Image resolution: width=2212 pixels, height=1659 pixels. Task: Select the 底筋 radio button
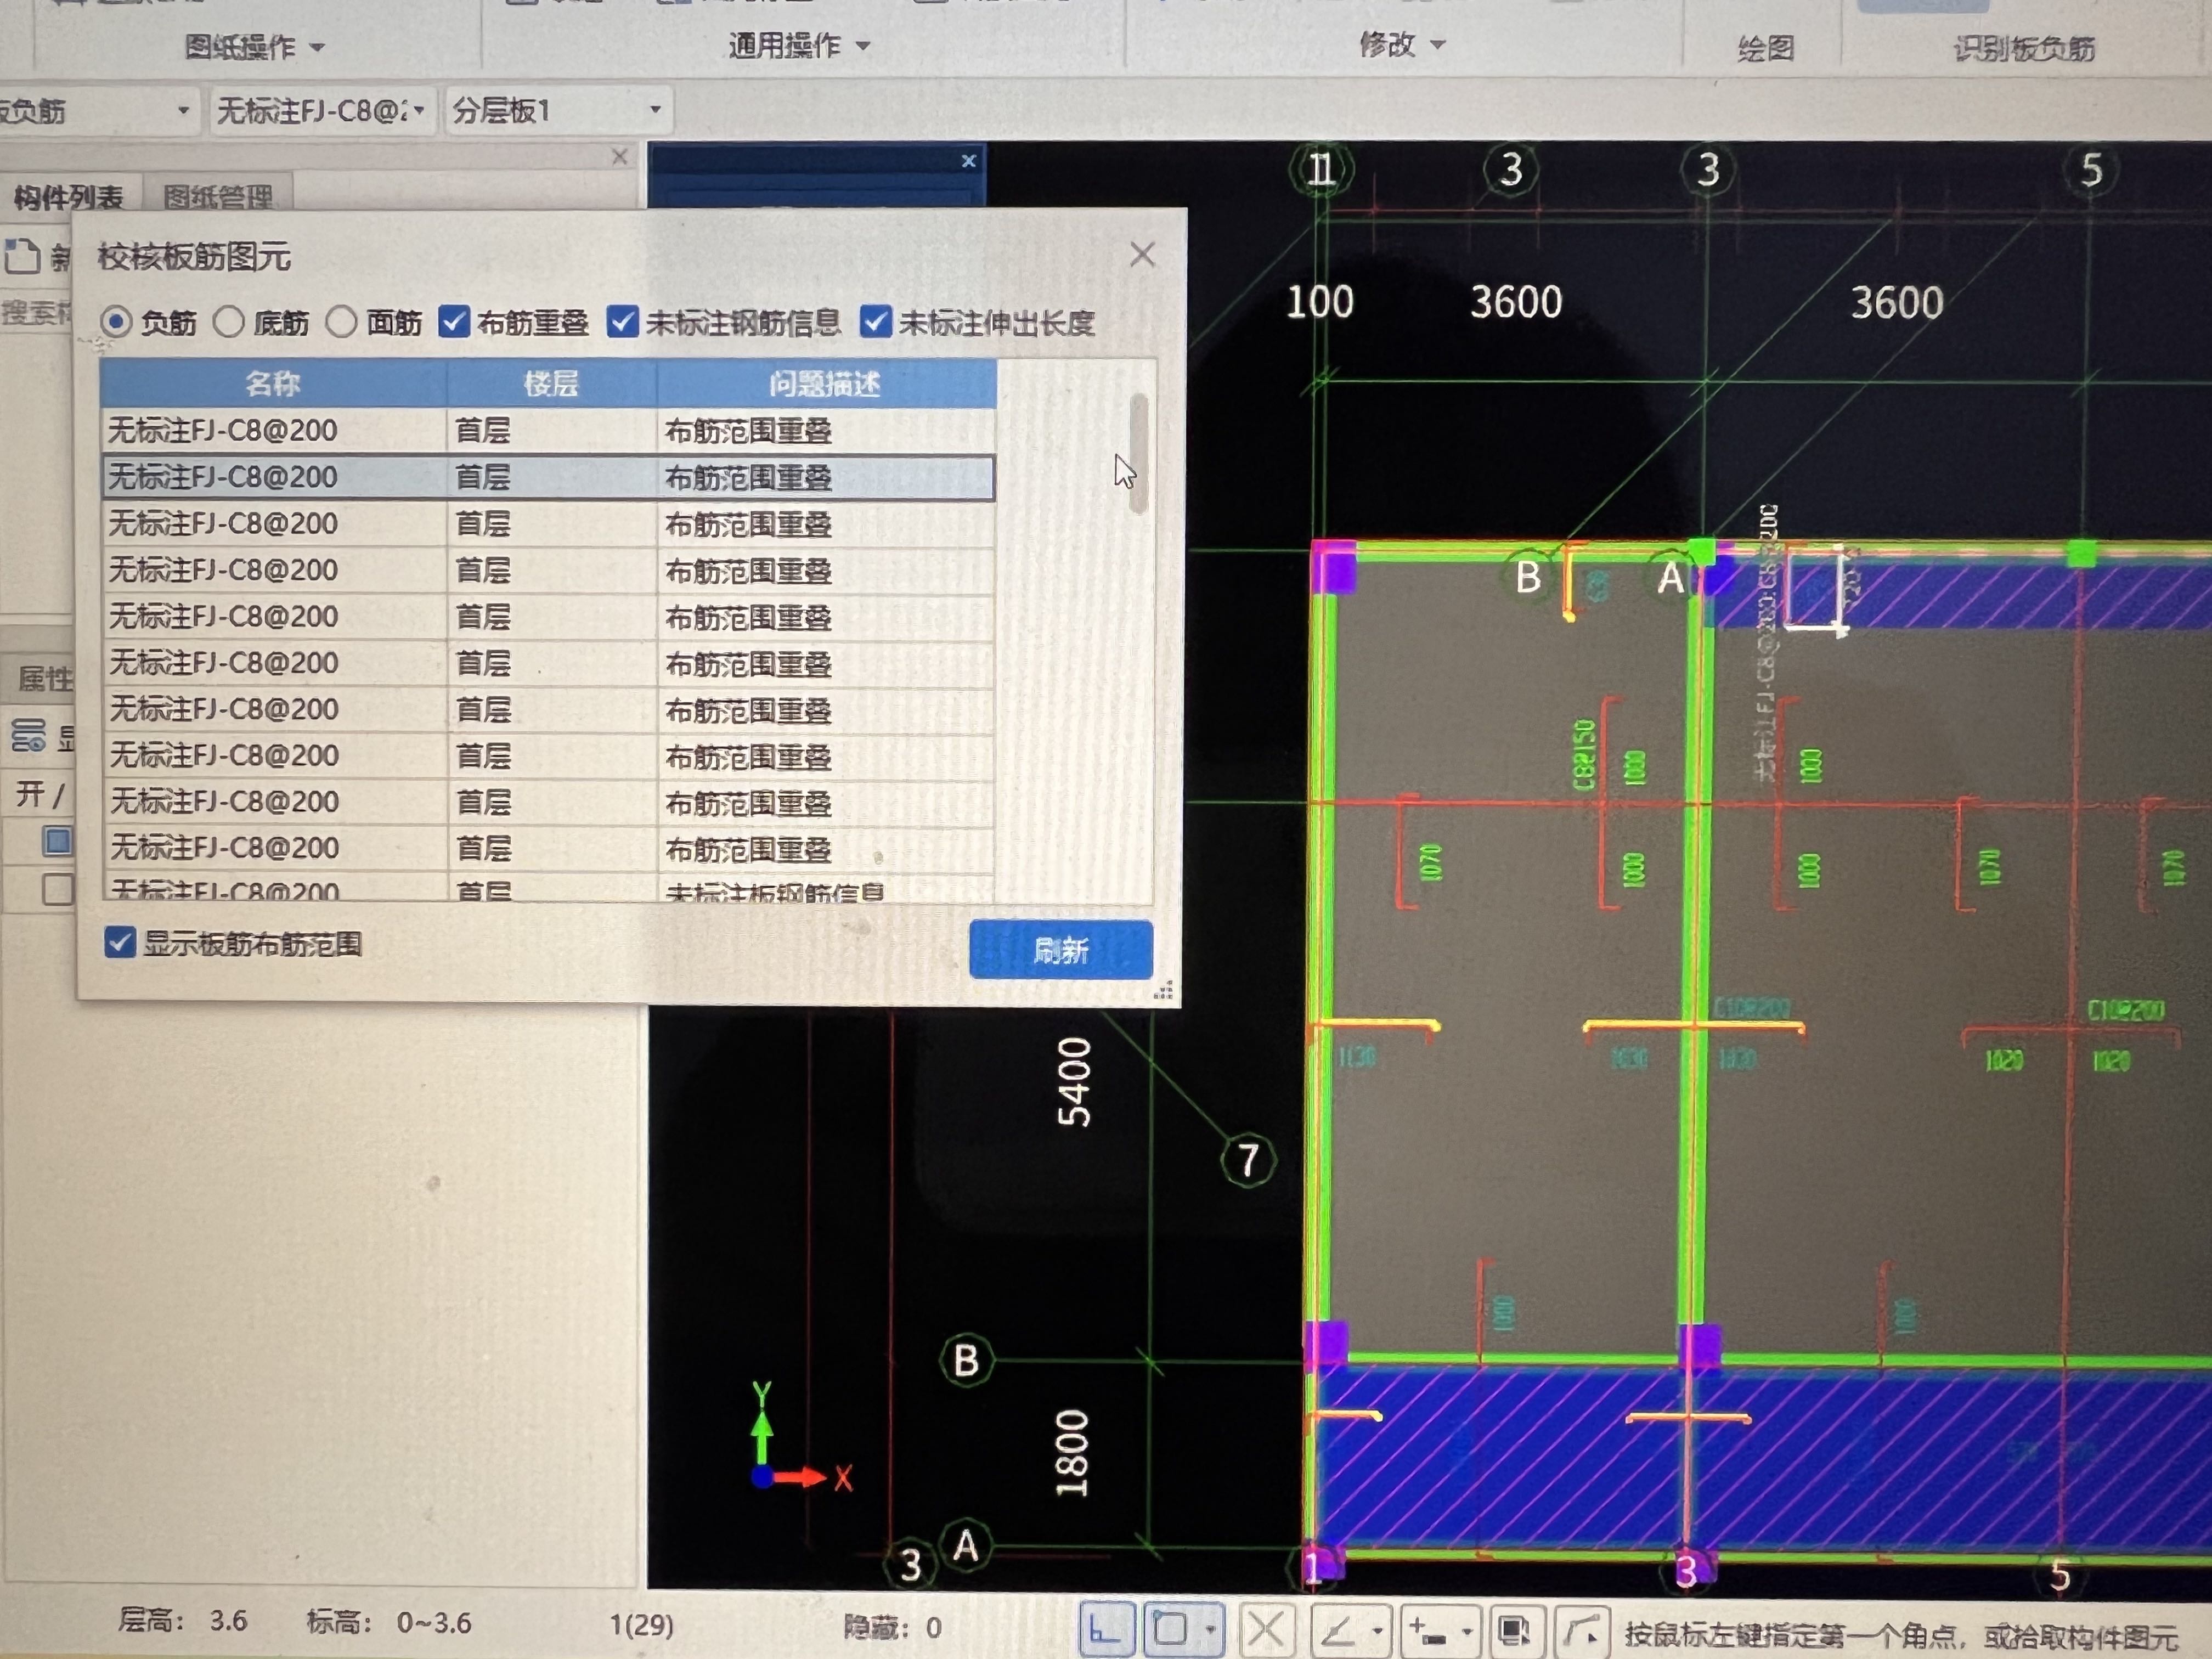(229, 322)
